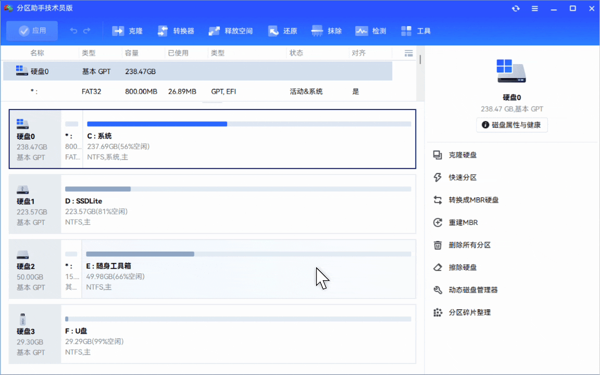Click the 应用 (Apply) button
This screenshot has width=600, height=375.
pos(32,31)
